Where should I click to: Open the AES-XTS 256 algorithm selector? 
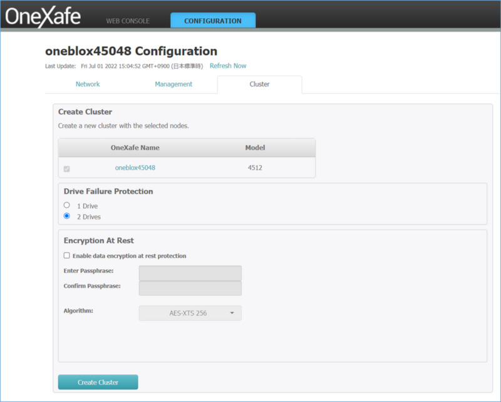190,313
